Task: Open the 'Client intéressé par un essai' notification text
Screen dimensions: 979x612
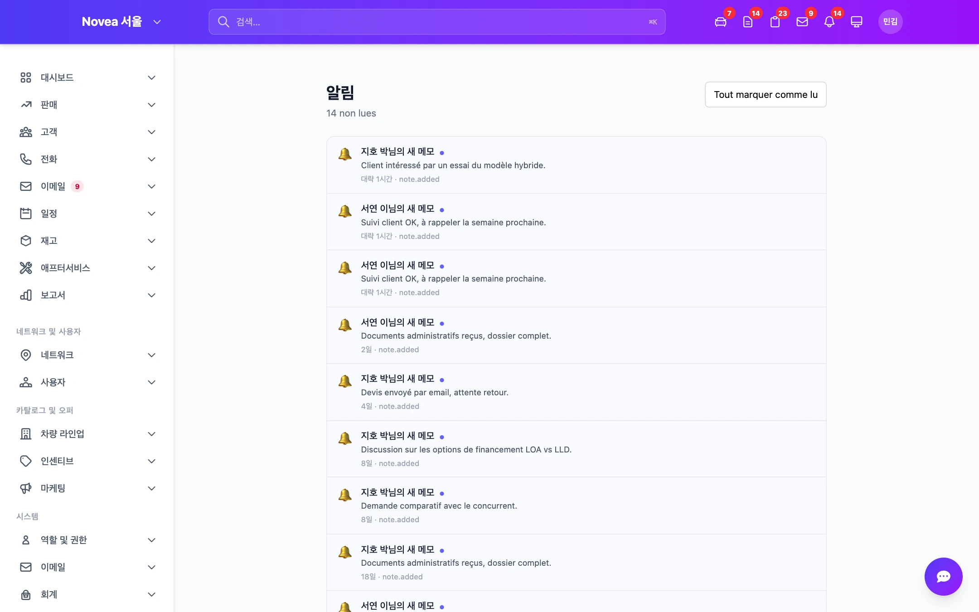Action: point(453,165)
